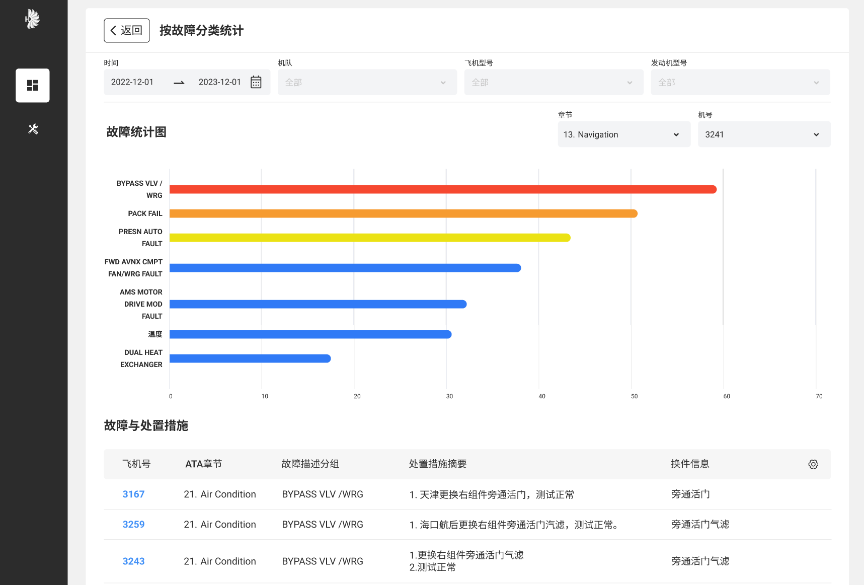Open the dashboard grid icon in sidebar
The height and width of the screenshot is (585, 864).
click(33, 86)
